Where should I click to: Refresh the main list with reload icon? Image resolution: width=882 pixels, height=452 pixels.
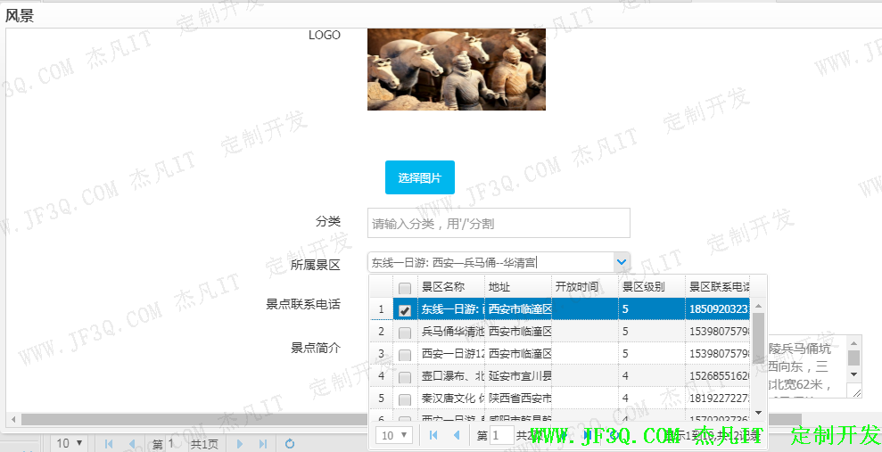point(290,443)
